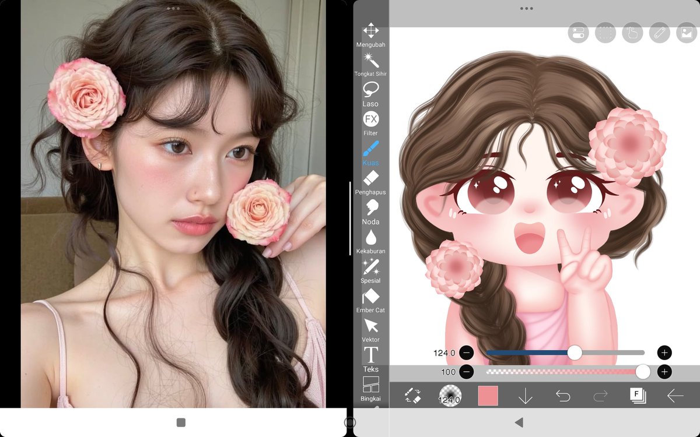Viewport: 700px width, 437px height.
Task: Toggle view settings switch icon at top
Action: [x=578, y=33]
